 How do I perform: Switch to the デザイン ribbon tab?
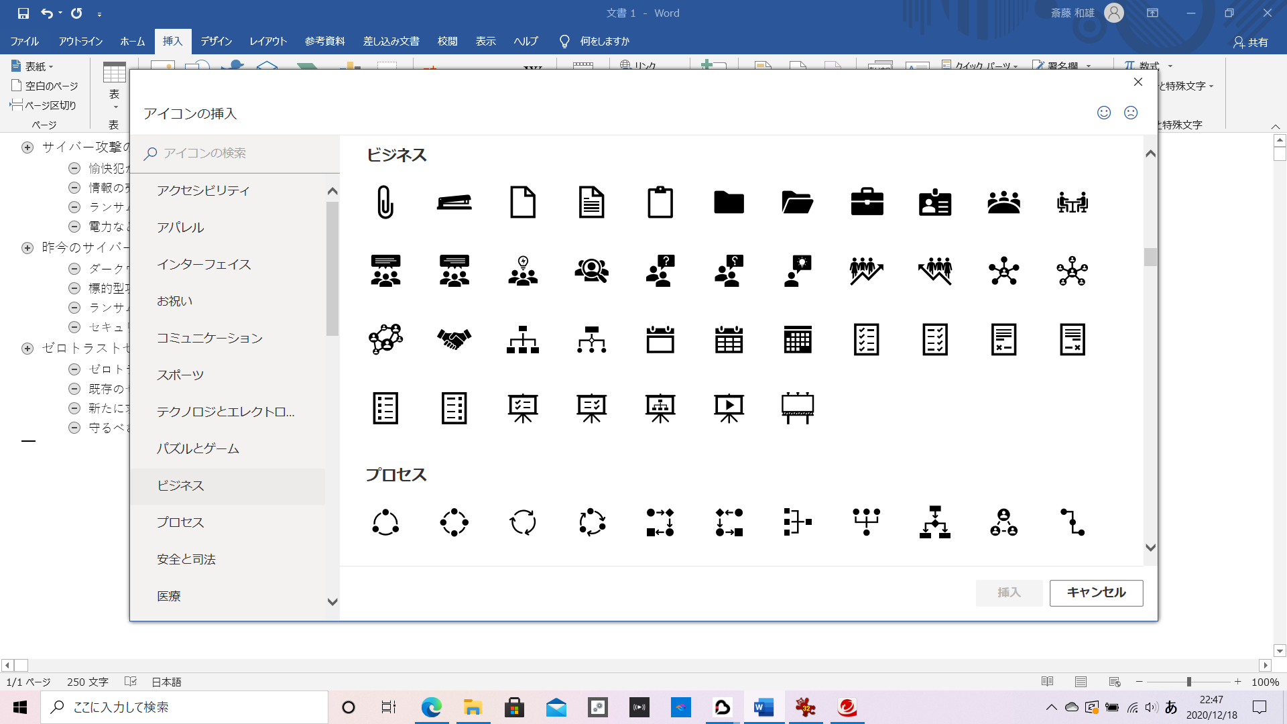(214, 41)
